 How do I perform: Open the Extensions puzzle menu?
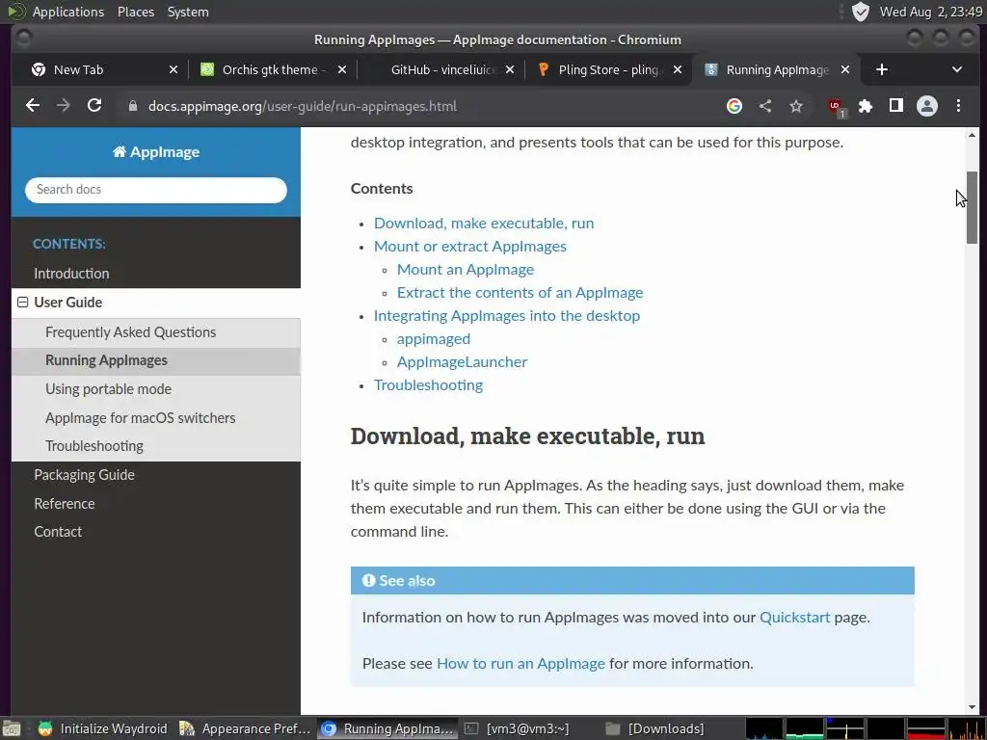tap(867, 106)
